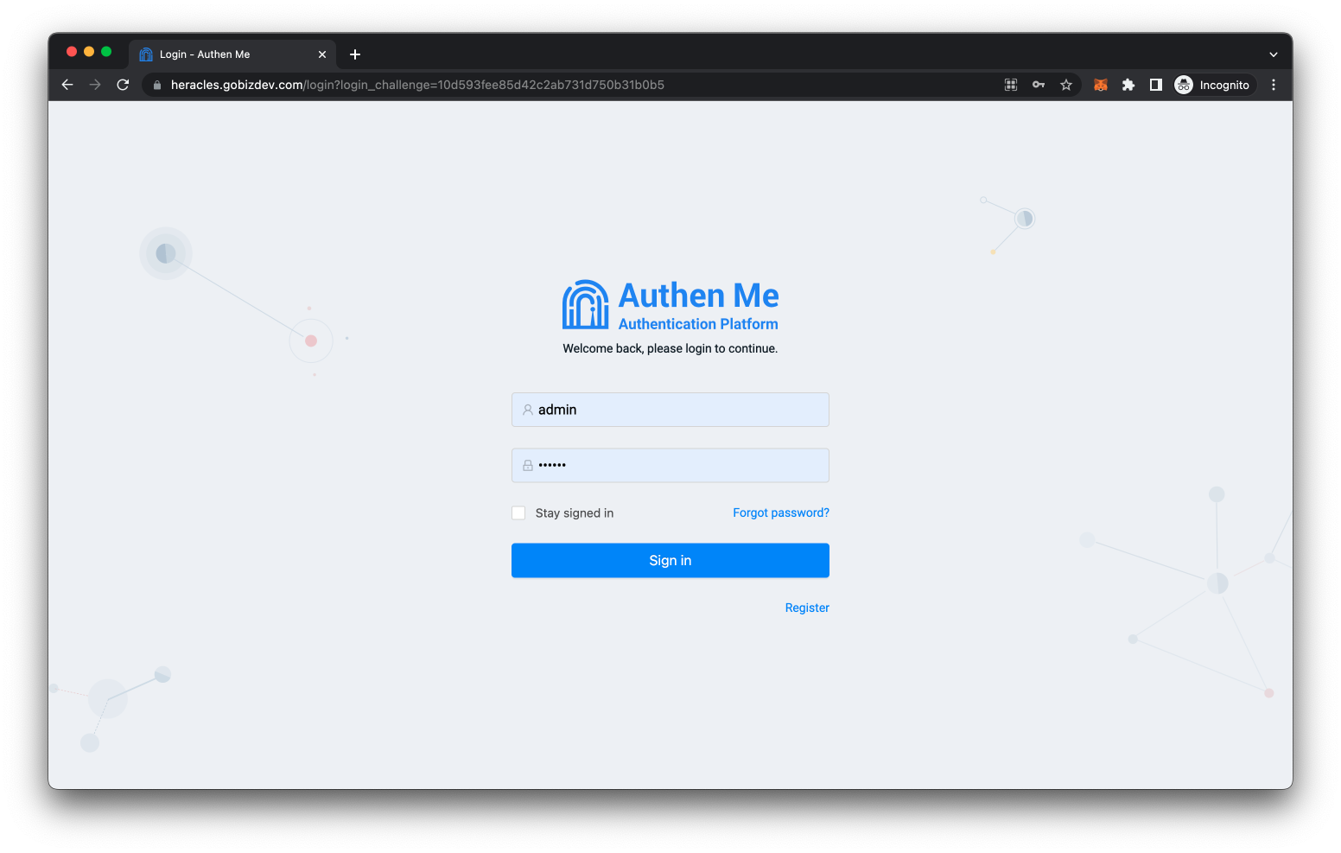The width and height of the screenshot is (1341, 853).
Task: Click the Incognito profile icon
Action: pos(1183,85)
